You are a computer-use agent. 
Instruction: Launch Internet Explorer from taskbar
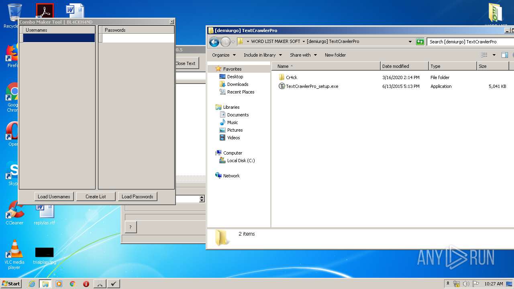coord(32,284)
